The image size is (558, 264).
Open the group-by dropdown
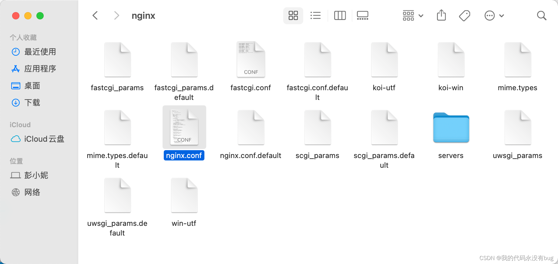(x=413, y=15)
